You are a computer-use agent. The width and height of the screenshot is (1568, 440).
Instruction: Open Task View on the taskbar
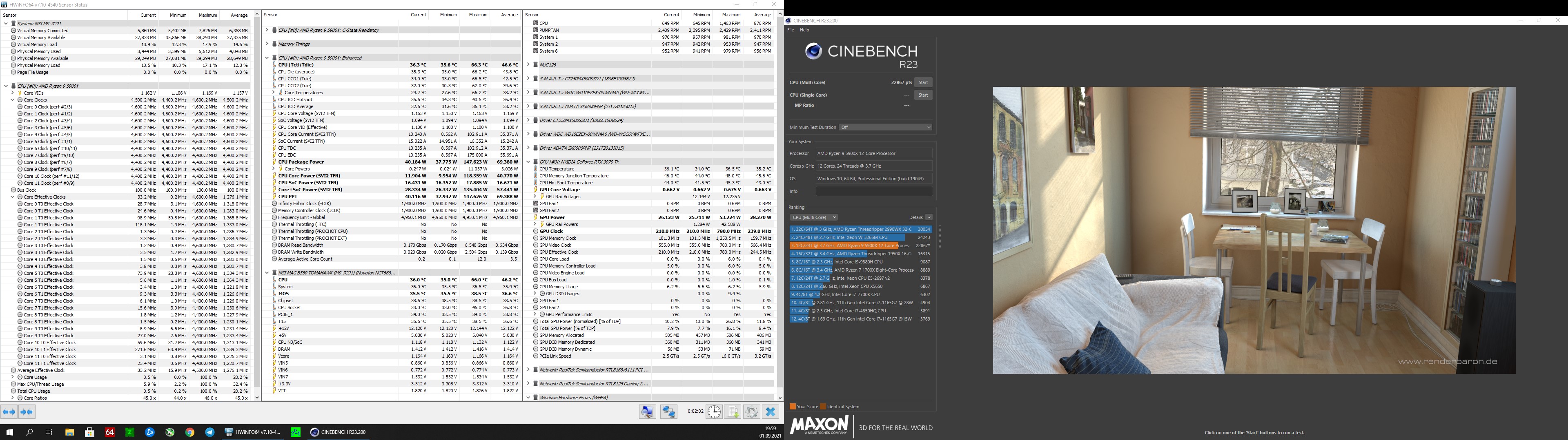[49, 432]
